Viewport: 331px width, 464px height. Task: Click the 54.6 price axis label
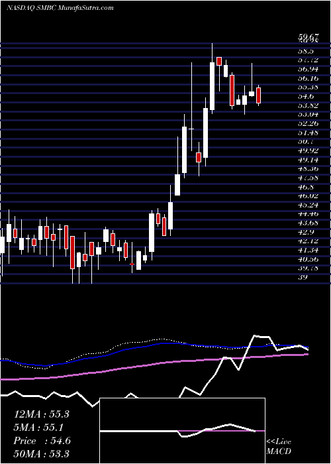306,97
